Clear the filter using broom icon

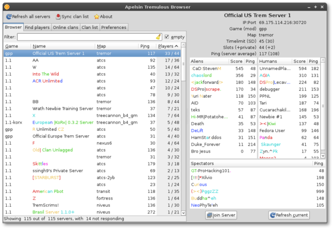tap(158, 37)
